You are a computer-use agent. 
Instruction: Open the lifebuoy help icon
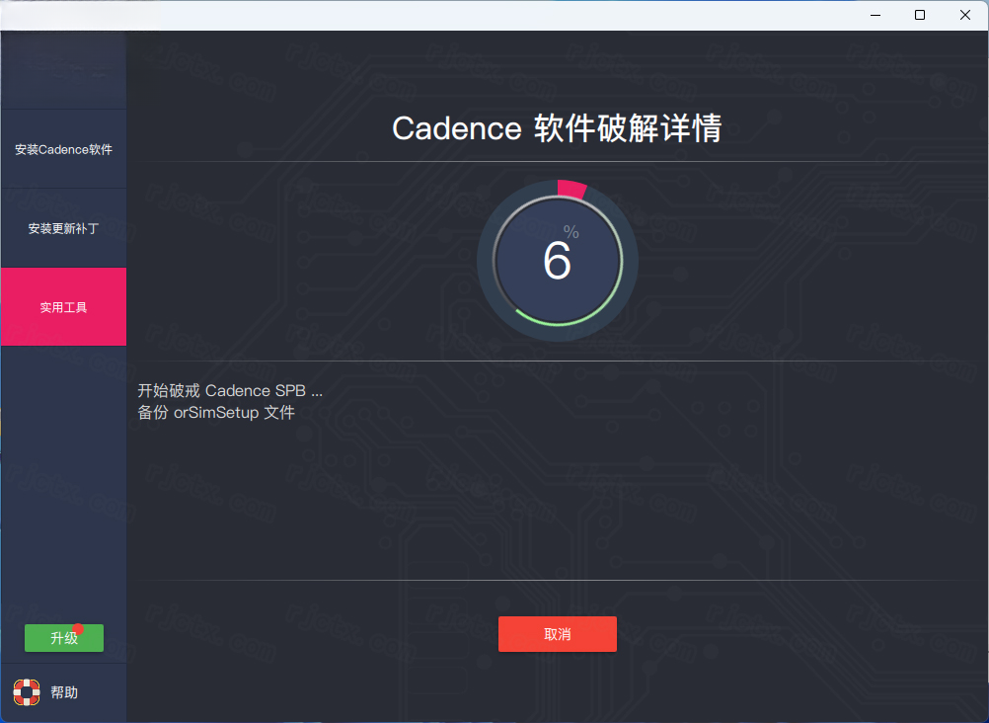click(x=27, y=692)
